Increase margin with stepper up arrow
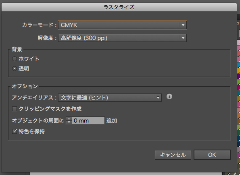This screenshot has width=240, height=175. click(69, 119)
